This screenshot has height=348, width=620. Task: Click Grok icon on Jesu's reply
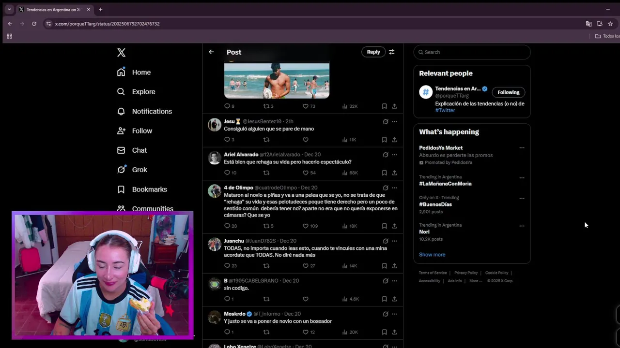[386, 121]
